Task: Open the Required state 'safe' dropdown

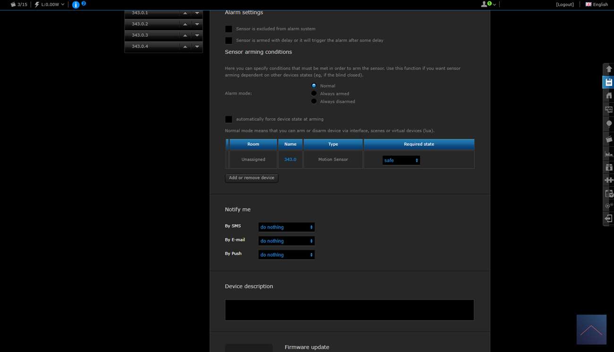Action: (x=401, y=160)
